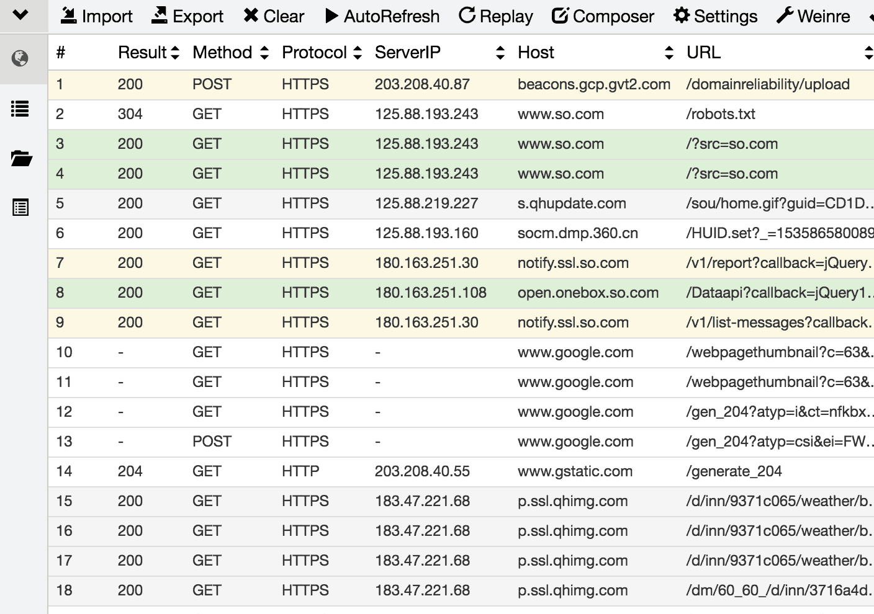The width and height of the screenshot is (874, 614).
Task: Toggle AutoRefresh on the session list
Action: point(382,16)
